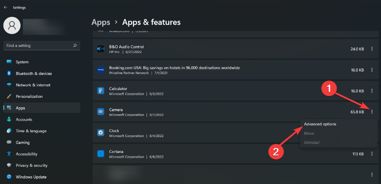Screen dimensions: 381x184
Task: Open the Calculator three-dot menu
Action: click(x=372, y=91)
